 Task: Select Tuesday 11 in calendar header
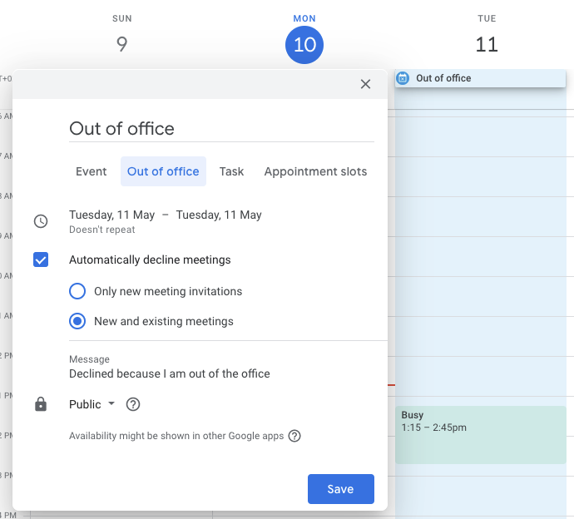(x=487, y=44)
